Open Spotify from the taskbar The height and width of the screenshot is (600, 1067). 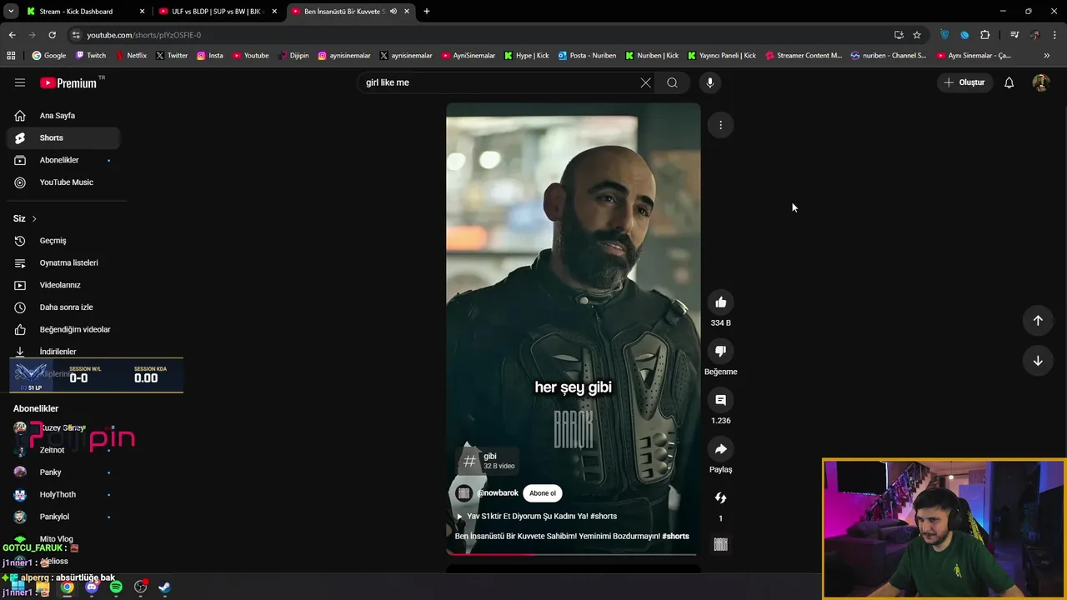tap(116, 587)
